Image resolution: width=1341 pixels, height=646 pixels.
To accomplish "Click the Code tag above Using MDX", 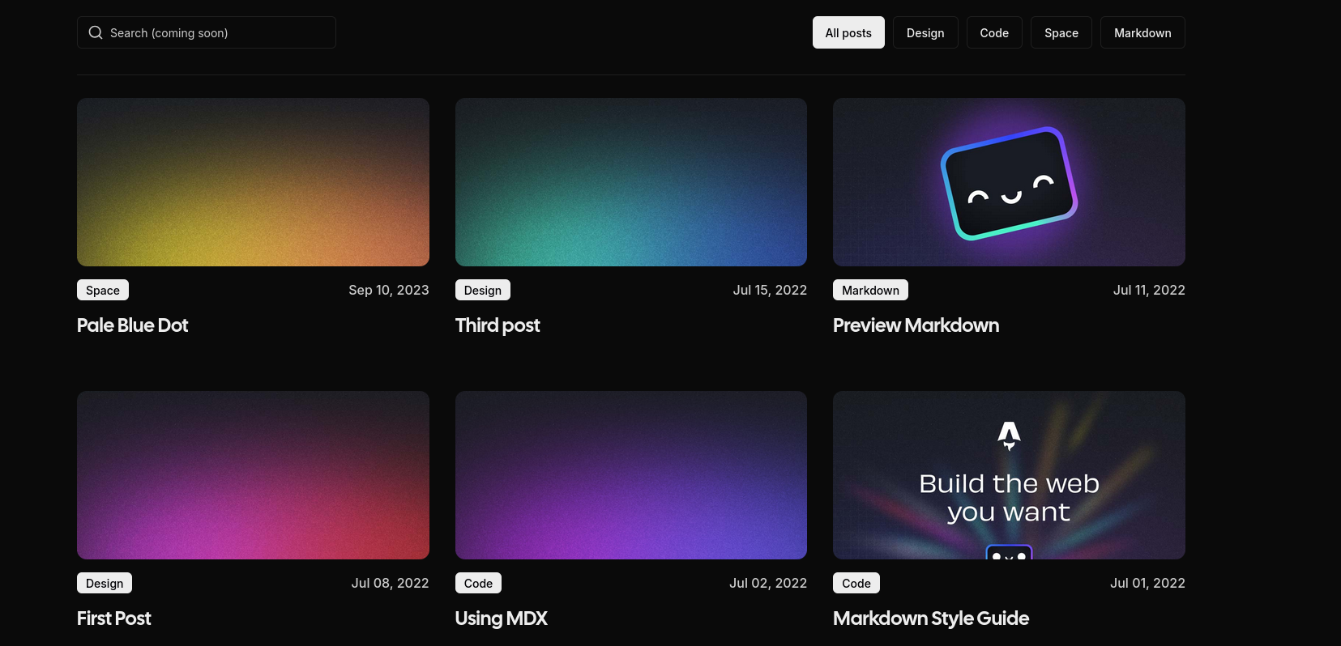I will 478,583.
